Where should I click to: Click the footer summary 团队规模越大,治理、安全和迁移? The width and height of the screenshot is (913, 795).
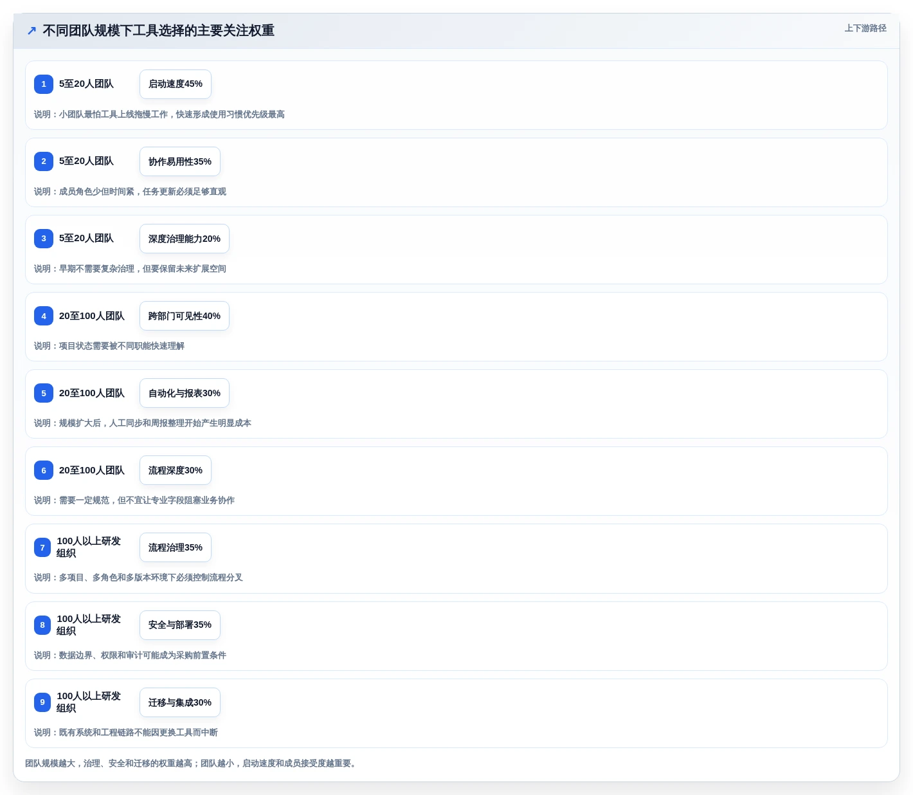(x=192, y=763)
